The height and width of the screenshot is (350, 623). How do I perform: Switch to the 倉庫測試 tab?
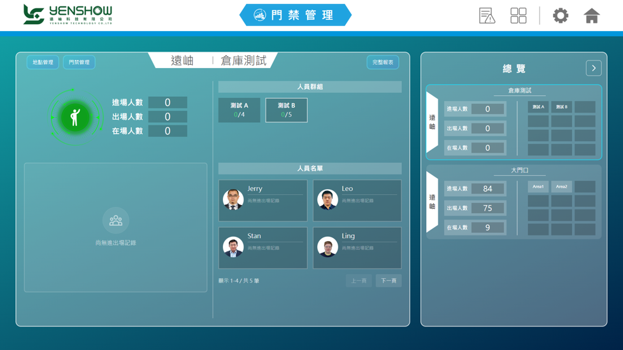243,60
